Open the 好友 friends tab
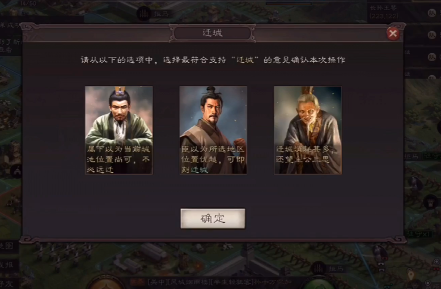 (x=6, y=283)
